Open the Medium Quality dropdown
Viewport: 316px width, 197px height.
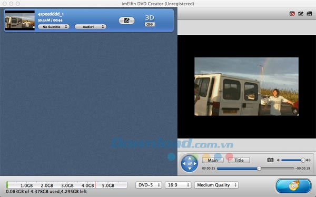[216, 185]
